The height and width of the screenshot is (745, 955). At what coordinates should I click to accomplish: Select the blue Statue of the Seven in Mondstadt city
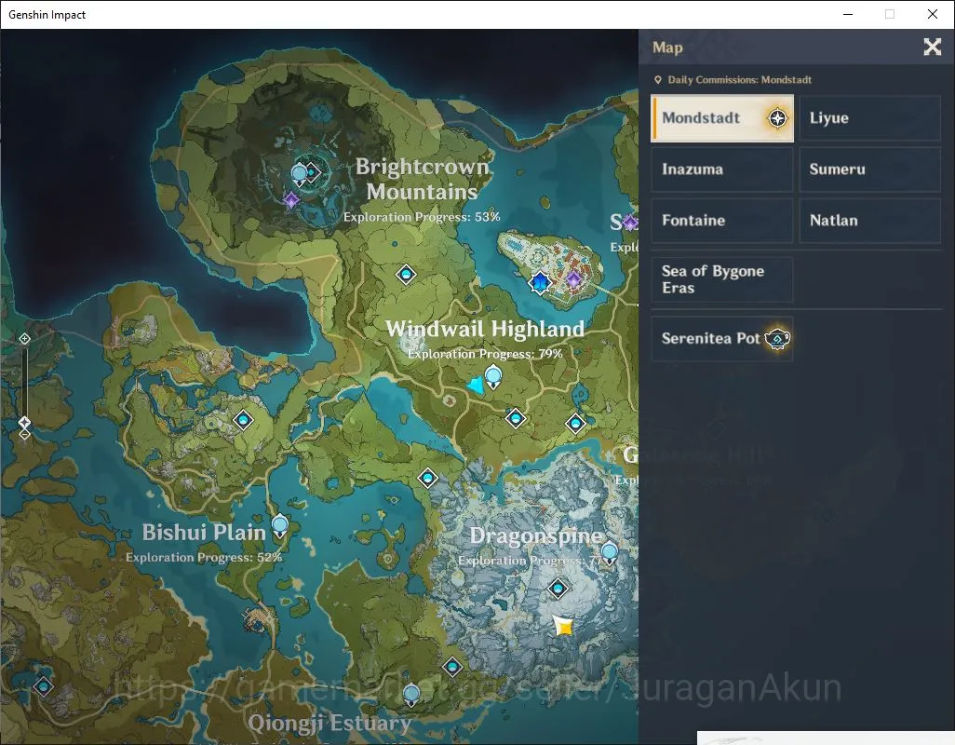[x=540, y=283]
